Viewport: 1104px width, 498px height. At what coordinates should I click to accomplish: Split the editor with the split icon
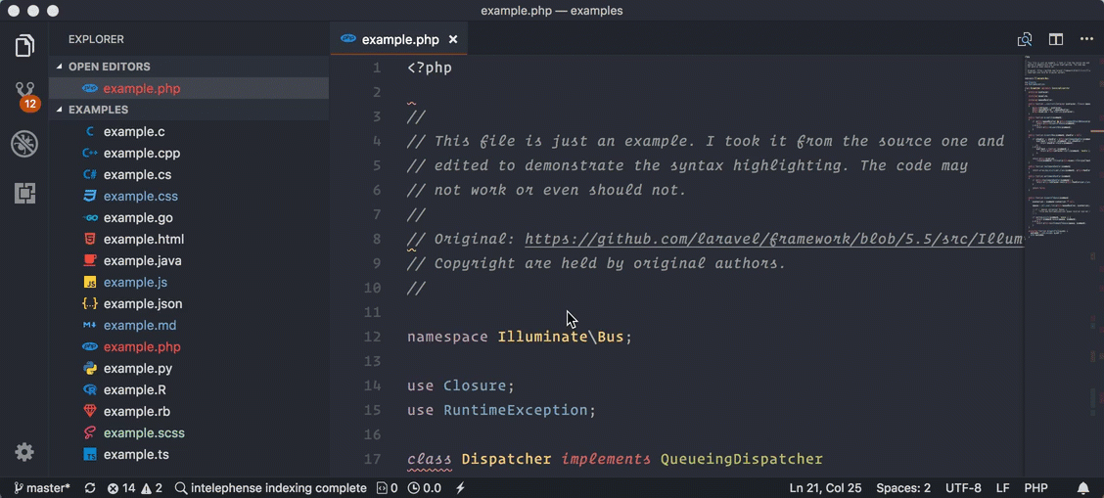click(1055, 39)
